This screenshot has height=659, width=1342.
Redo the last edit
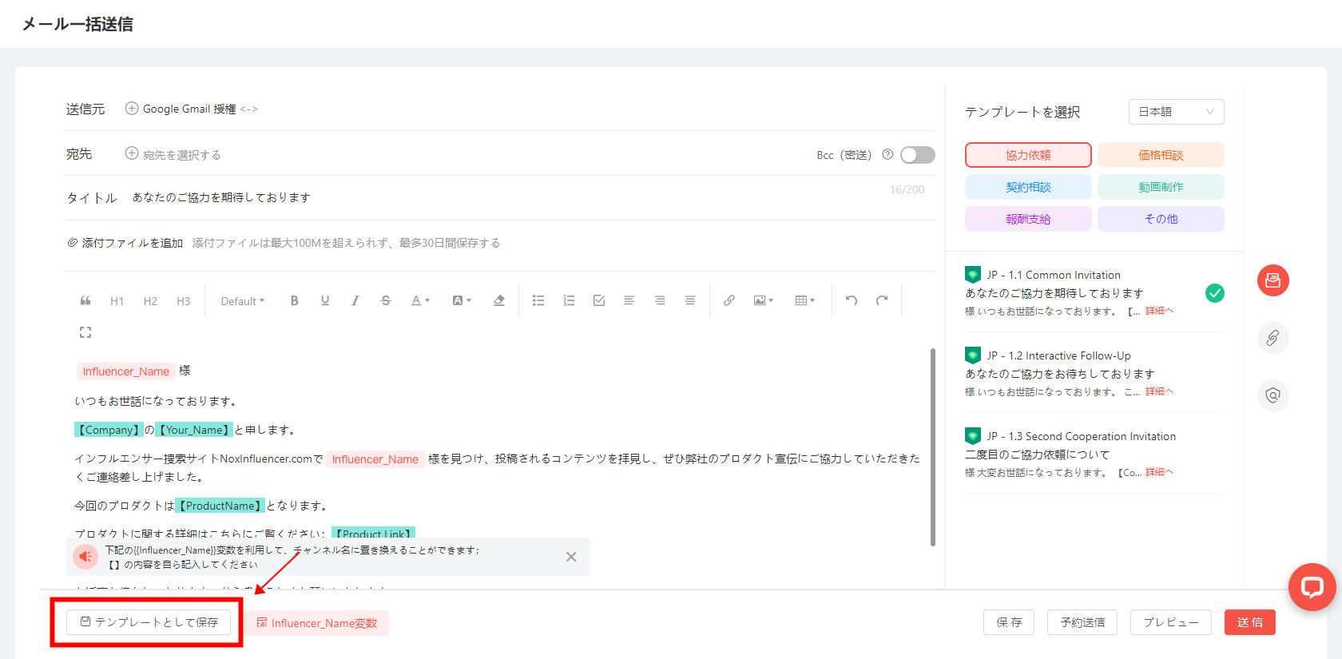pos(882,301)
